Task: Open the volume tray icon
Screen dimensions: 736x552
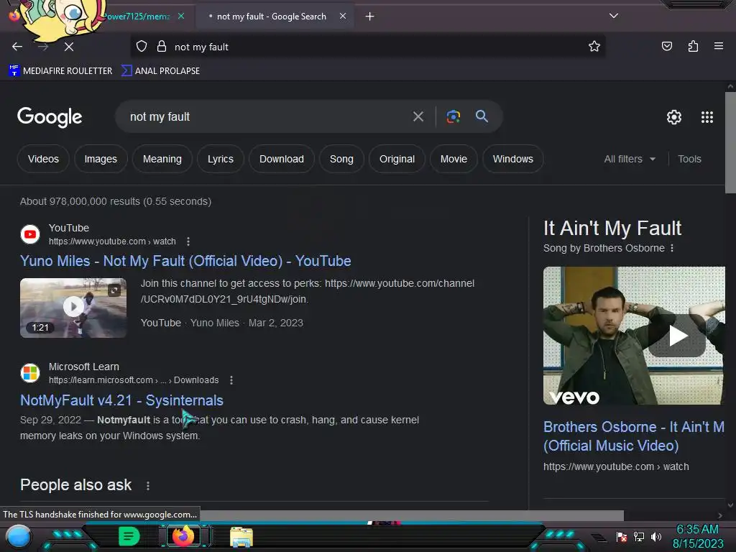Action: [x=655, y=536]
